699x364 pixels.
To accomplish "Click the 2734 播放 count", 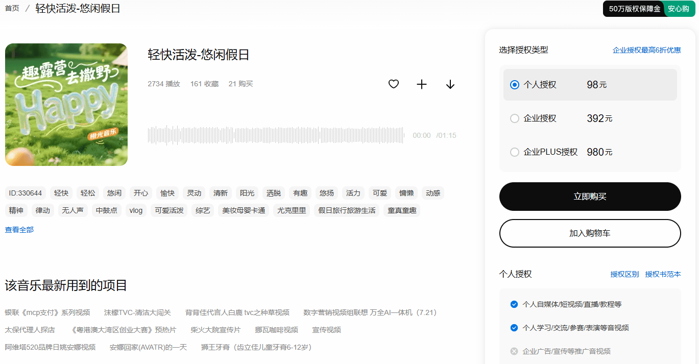I will pos(164,84).
